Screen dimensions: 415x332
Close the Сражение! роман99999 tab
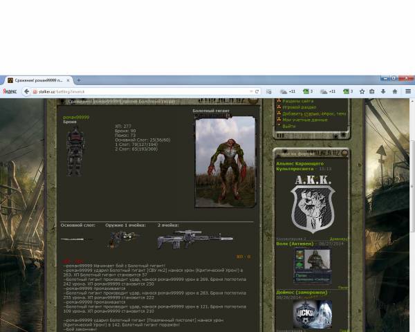[x=68, y=80]
